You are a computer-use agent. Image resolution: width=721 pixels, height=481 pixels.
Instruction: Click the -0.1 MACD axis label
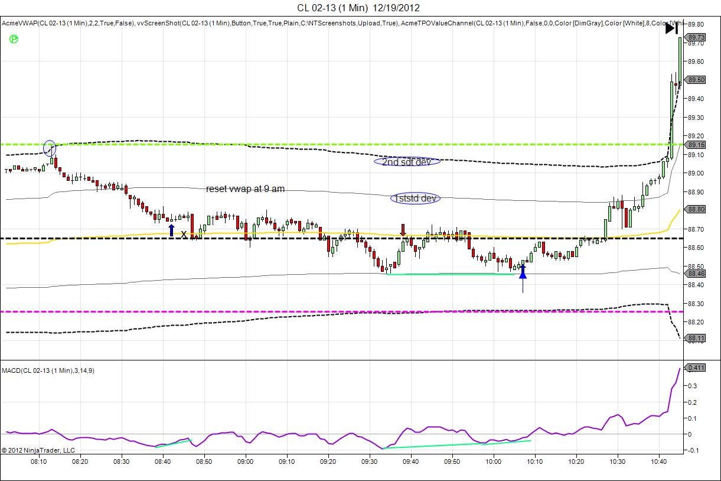tap(693, 450)
